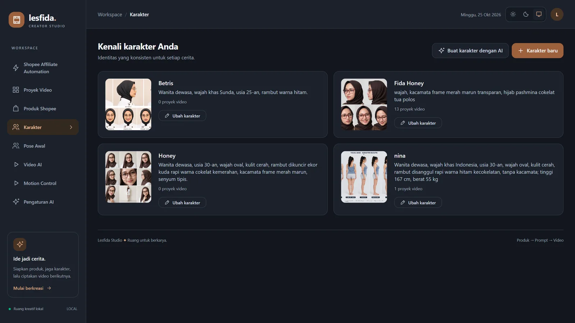Click the 13 proyek video count
The image size is (575, 323).
[409, 109]
